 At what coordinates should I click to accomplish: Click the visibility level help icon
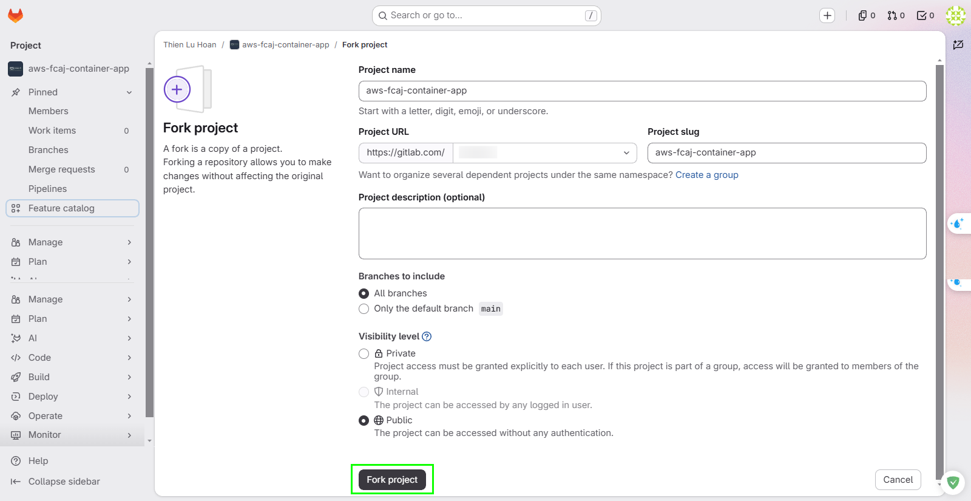click(427, 336)
